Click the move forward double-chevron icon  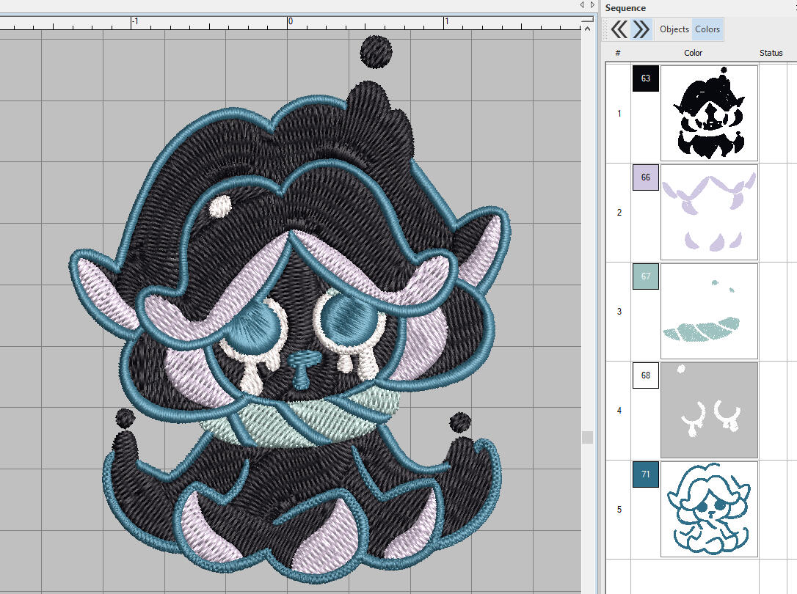click(641, 29)
